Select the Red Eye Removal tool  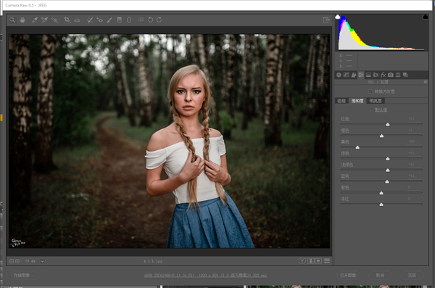pyautogui.click(x=99, y=20)
